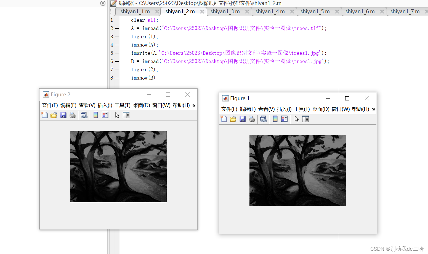Open 帮助(H) menu in Figure 1

[x=361, y=109]
